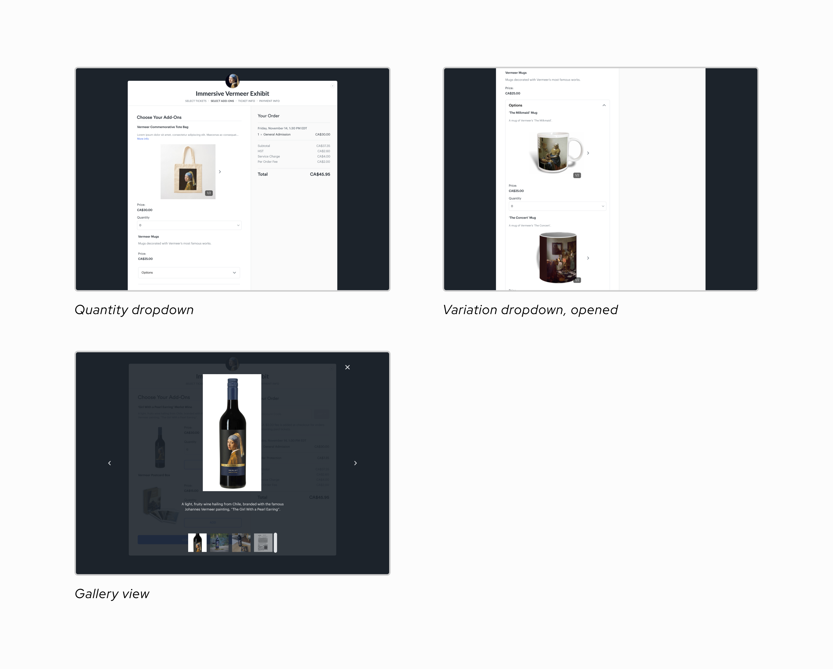Image resolution: width=833 pixels, height=669 pixels.
Task: Close the gallery view with the X icon
Action: coord(347,367)
